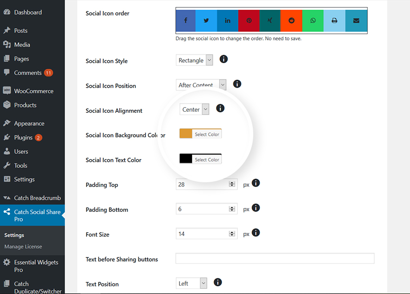Select the Reddit share icon

(x=291, y=20)
